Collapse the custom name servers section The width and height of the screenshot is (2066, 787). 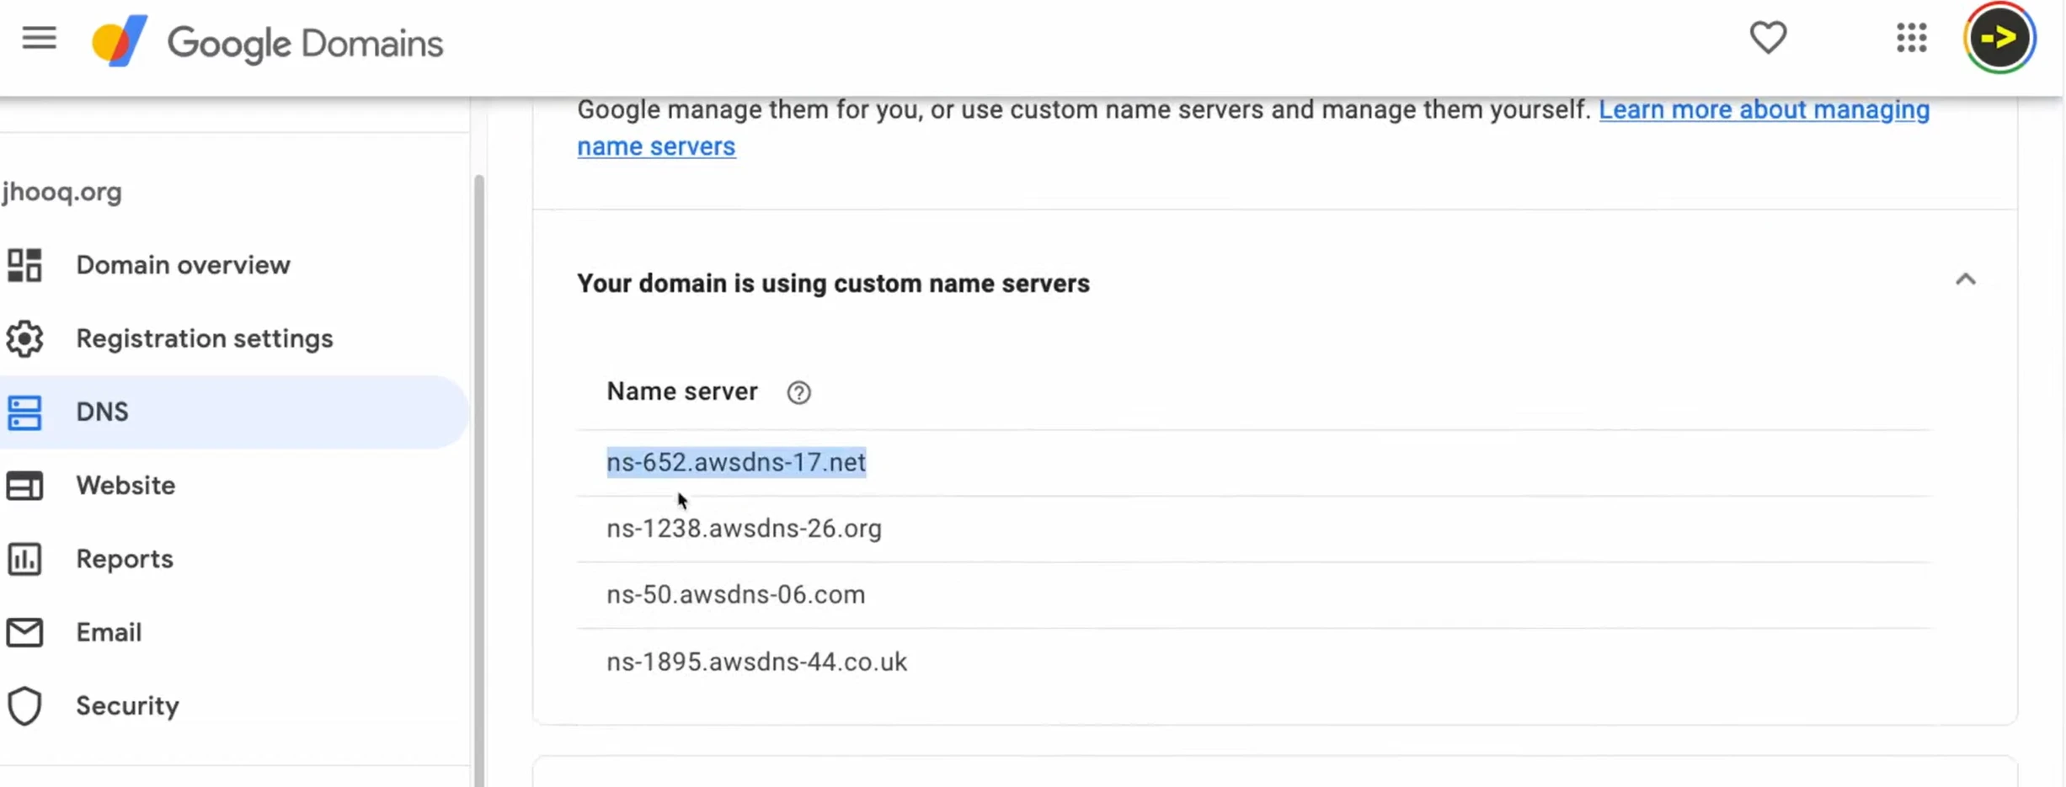tap(1965, 280)
